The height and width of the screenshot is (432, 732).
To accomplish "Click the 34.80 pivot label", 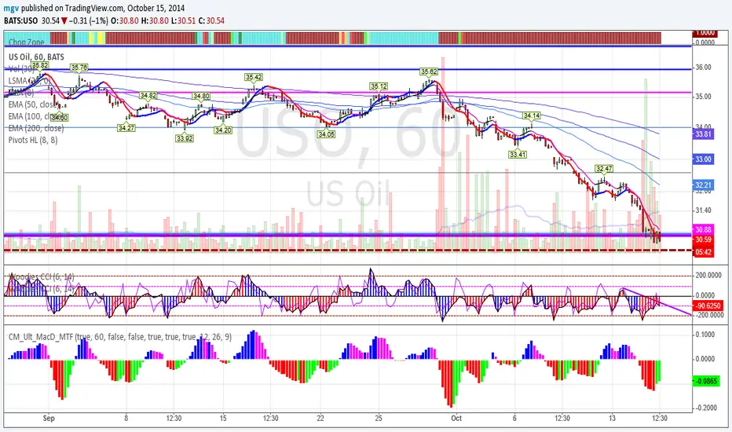I will 201,96.
